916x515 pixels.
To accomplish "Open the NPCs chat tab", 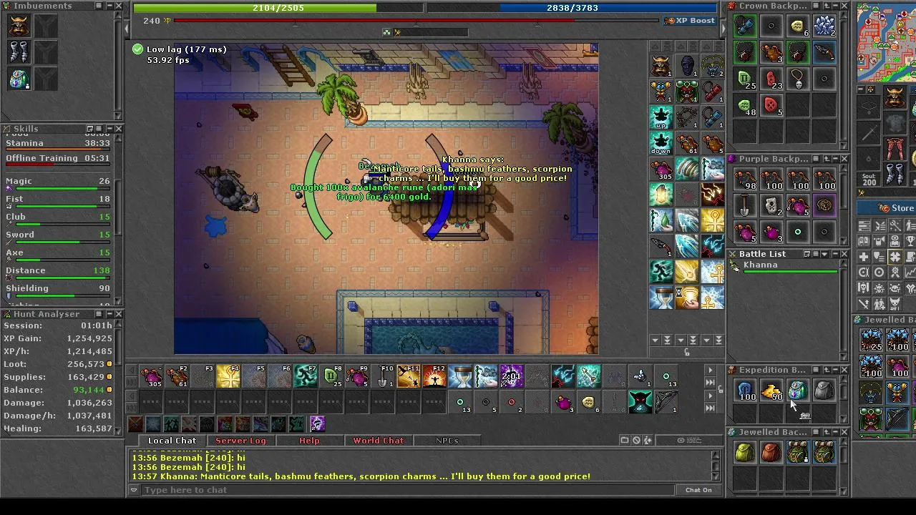I will [x=447, y=441].
